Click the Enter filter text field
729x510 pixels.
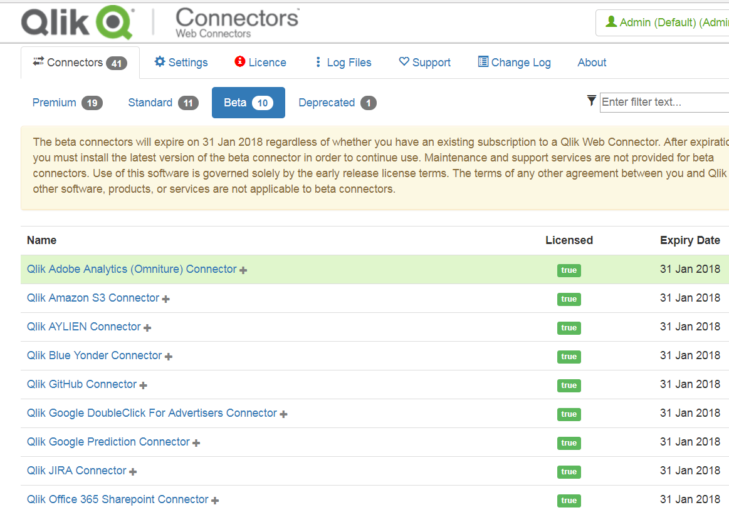[664, 102]
